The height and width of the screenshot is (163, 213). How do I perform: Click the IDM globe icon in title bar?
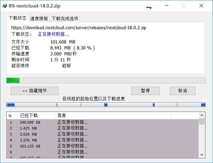(x=5, y=6)
